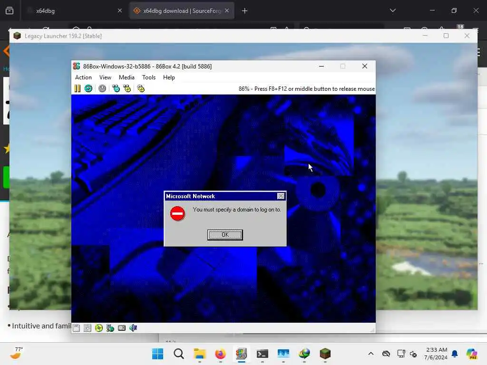
Task: Click the hard disk status icon
Action: click(122, 328)
